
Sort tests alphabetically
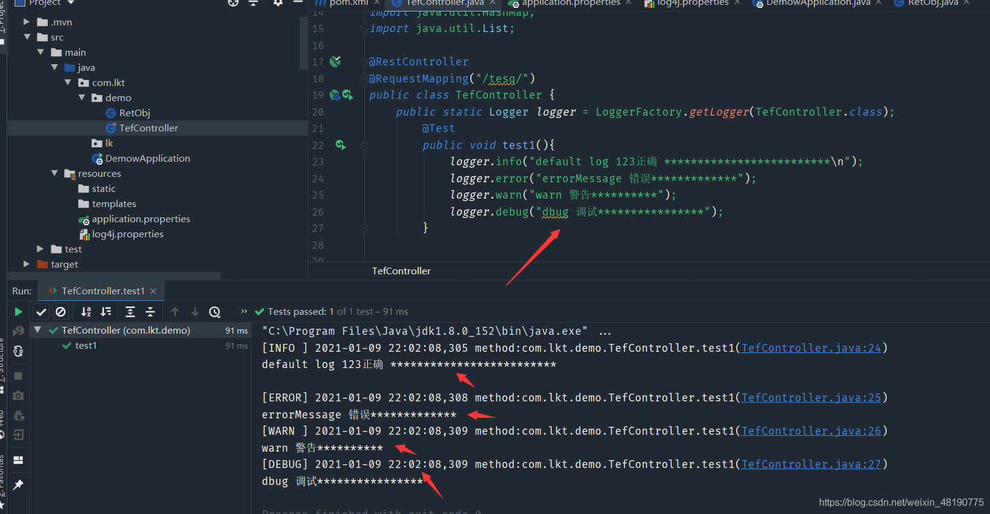coord(86,312)
